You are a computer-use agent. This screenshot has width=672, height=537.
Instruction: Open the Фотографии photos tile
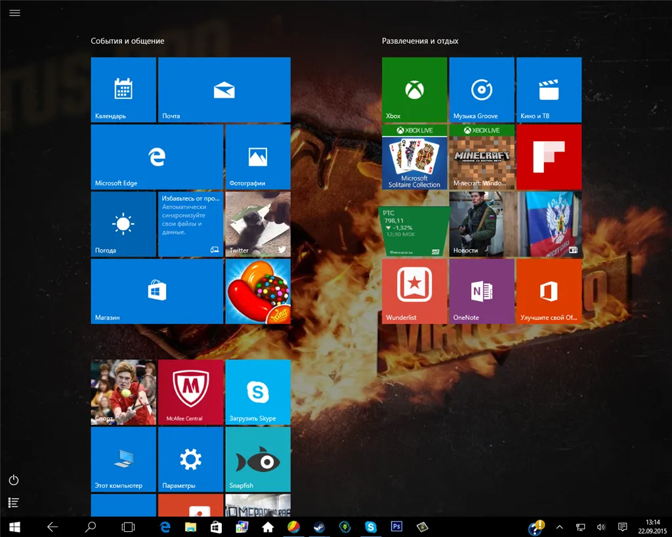coord(258,157)
